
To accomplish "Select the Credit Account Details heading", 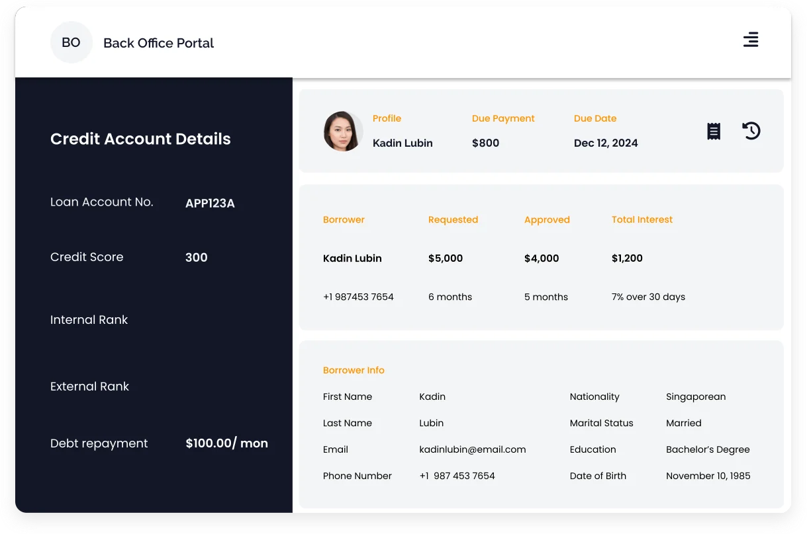I will click(140, 139).
